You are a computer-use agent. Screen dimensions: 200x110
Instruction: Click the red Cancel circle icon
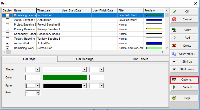tap(174, 19)
